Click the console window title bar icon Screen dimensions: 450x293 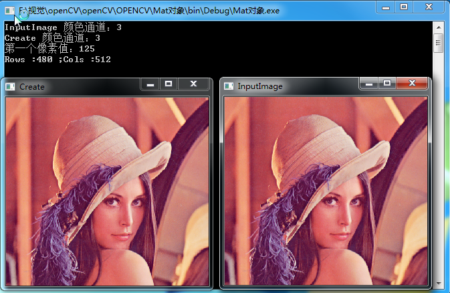coord(9,11)
